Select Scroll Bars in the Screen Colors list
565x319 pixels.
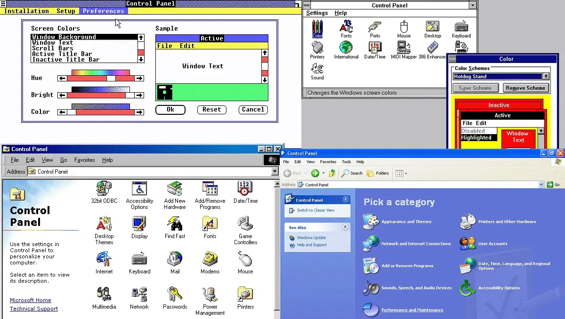(52, 48)
